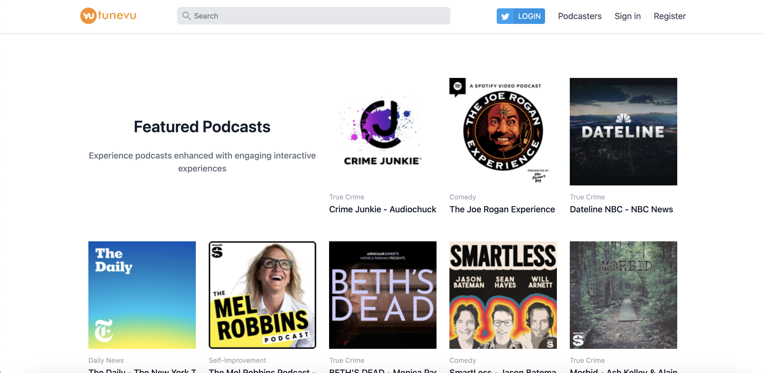Open the Mel Robbins Podcast cover
The height and width of the screenshot is (373, 764).
262,295
